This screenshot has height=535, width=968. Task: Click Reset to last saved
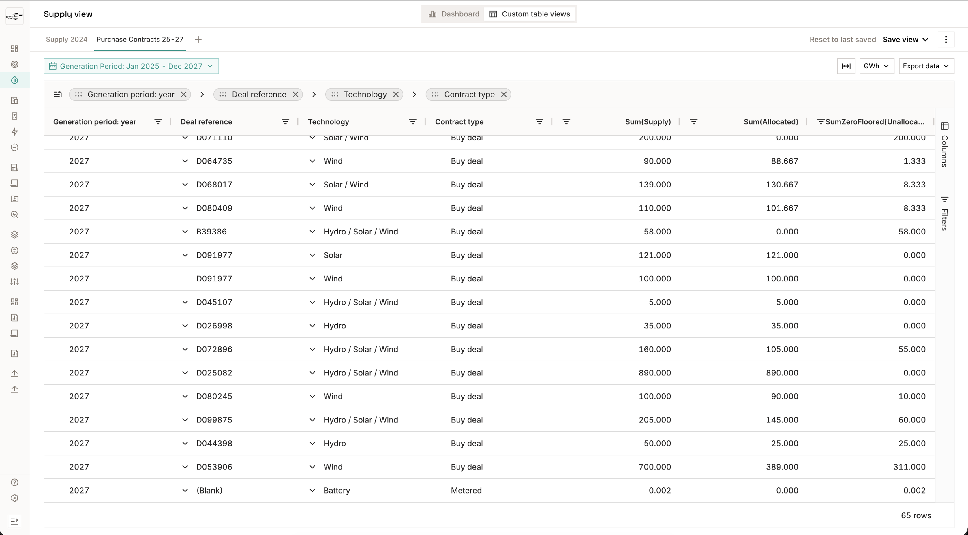tap(842, 39)
